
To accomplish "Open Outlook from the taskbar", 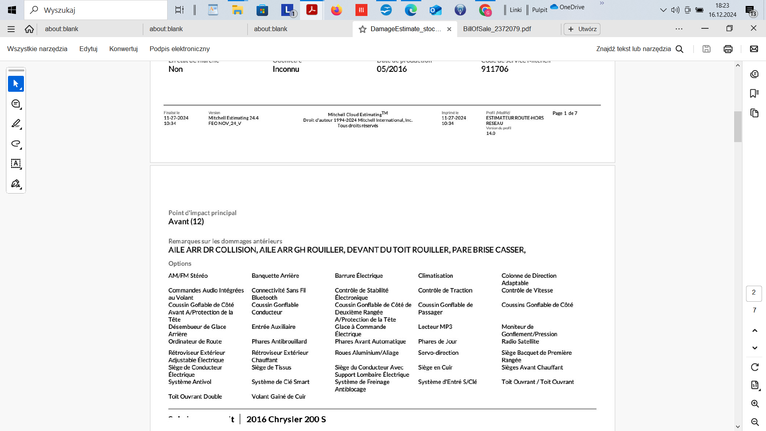I will pyautogui.click(x=435, y=10).
